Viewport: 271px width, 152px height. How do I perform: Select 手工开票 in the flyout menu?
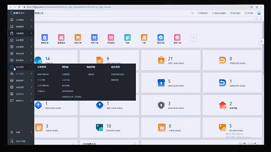41,80
